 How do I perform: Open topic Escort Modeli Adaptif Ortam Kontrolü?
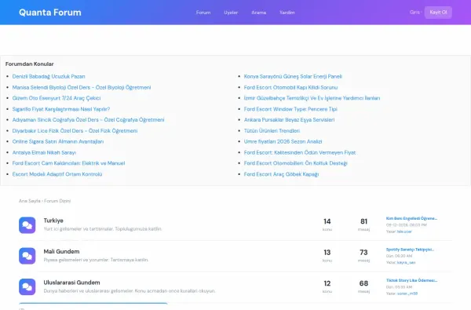57,174
